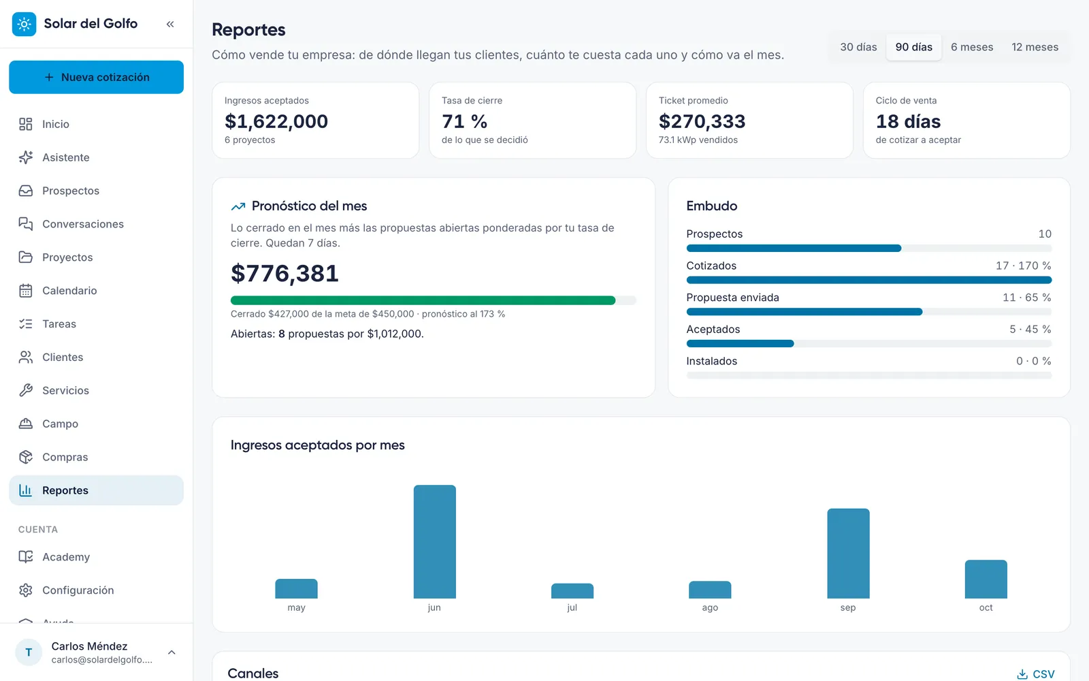Click the sep revenue bar
The height and width of the screenshot is (681, 1089).
[x=848, y=554]
